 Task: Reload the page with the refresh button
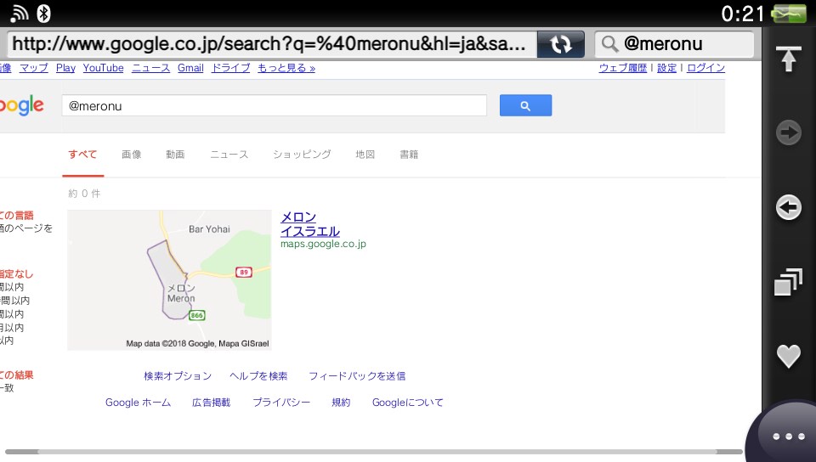point(560,44)
